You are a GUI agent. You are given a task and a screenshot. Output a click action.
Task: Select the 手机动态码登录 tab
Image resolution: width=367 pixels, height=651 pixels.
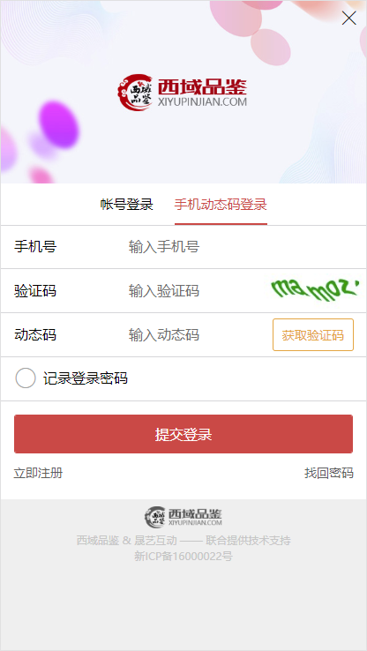click(x=221, y=205)
